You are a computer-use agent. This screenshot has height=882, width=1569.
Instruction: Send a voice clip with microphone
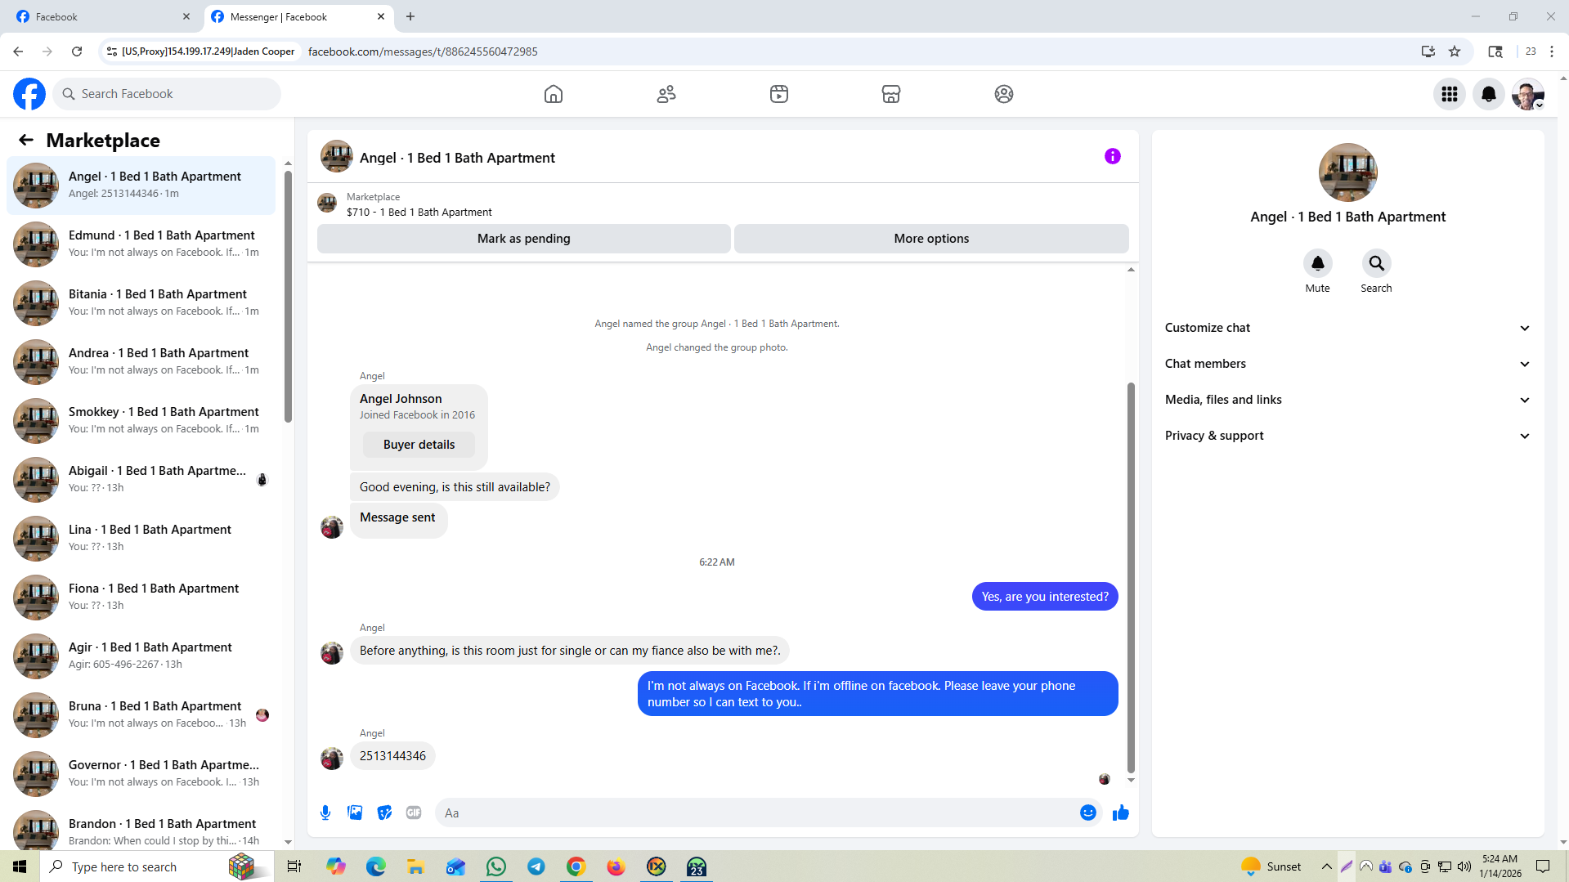point(325,813)
